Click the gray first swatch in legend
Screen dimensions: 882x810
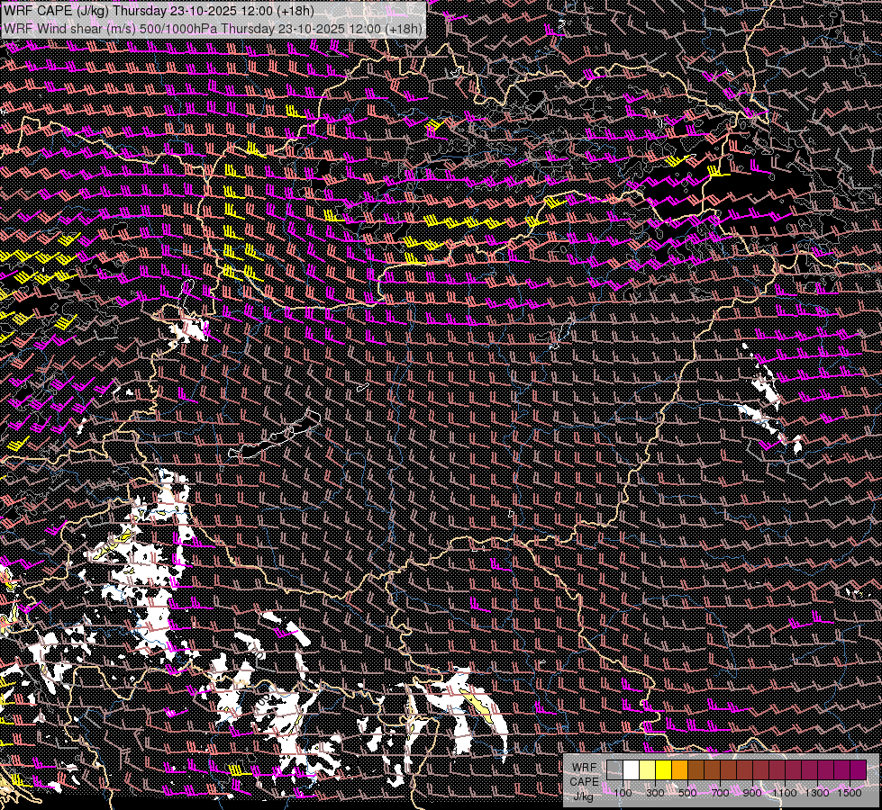pyautogui.click(x=614, y=770)
